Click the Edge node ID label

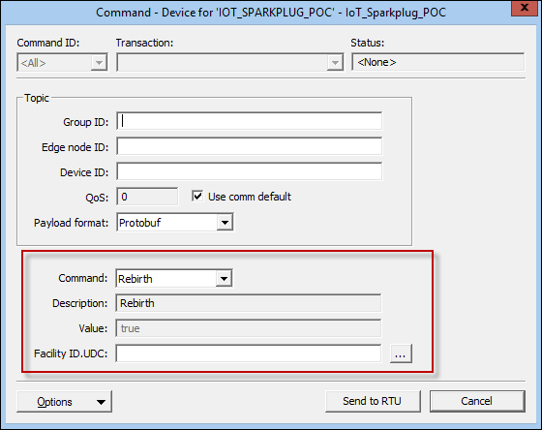click(75, 147)
